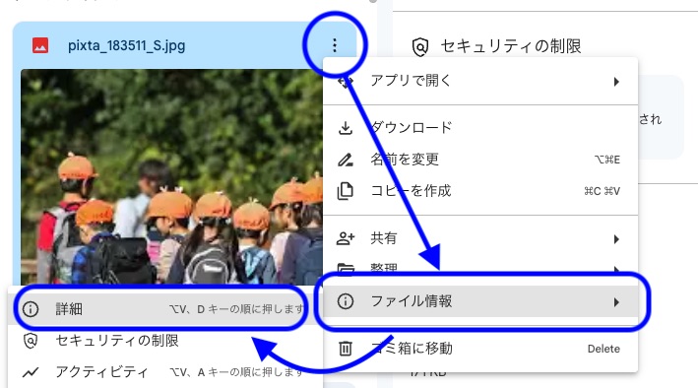This screenshot has height=388, width=698.
Task: Choose 名前を変更 menu item
Action: click(479, 160)
